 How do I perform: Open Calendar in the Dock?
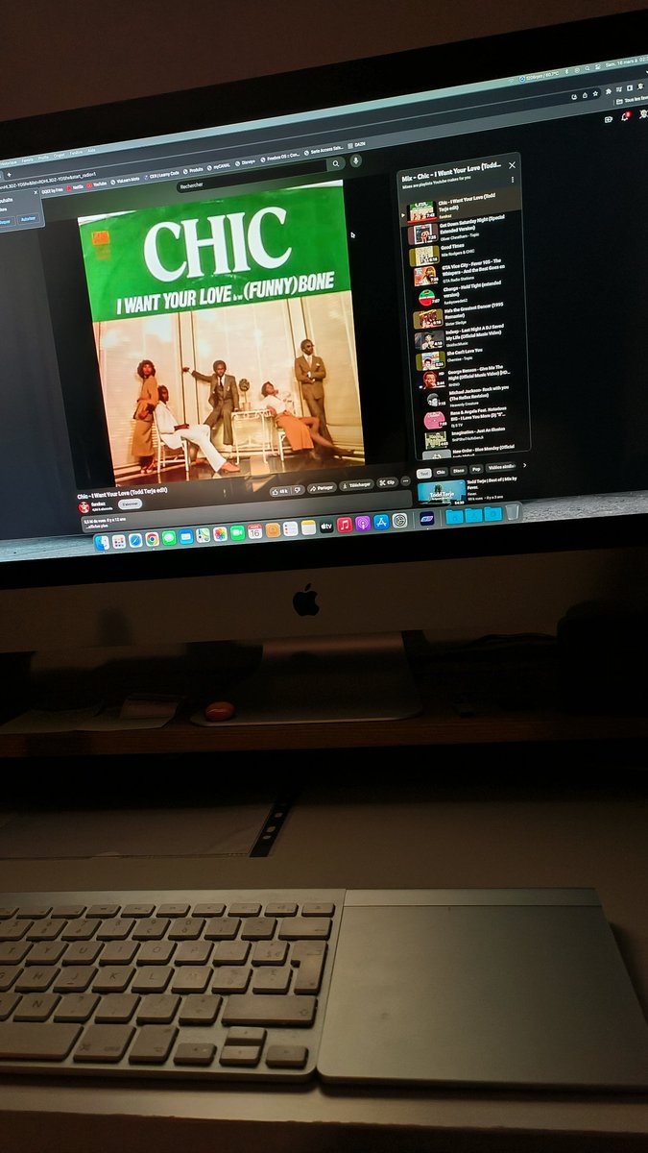255,532
